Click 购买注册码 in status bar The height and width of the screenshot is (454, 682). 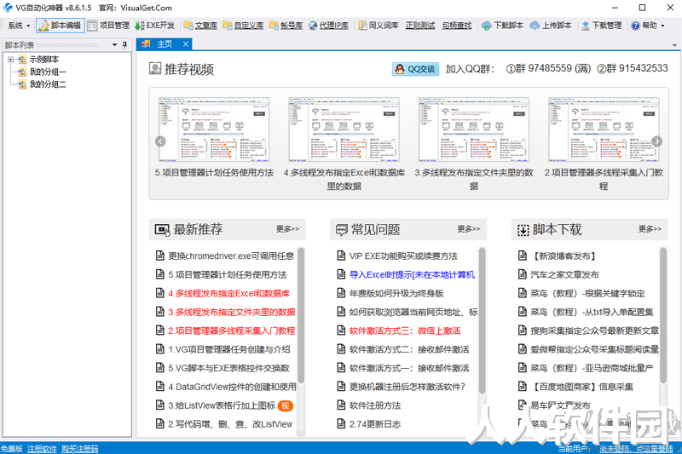point(79,449)
